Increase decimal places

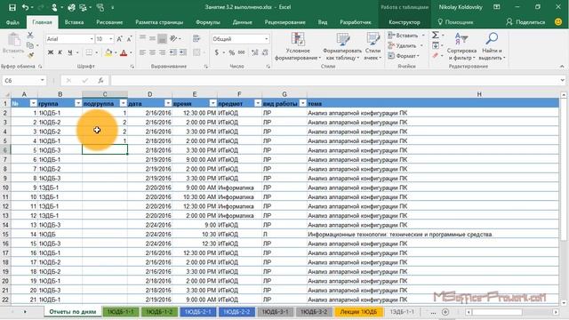click(x=255, y=53)
